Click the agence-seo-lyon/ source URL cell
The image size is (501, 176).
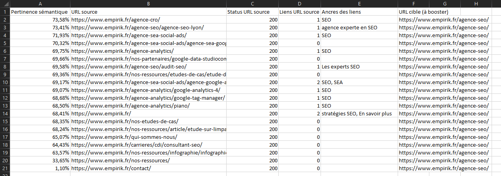click(x=148, y=27)
